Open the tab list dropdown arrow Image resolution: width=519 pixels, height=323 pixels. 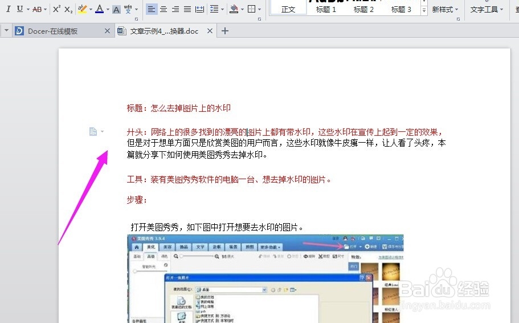(6, 31)
